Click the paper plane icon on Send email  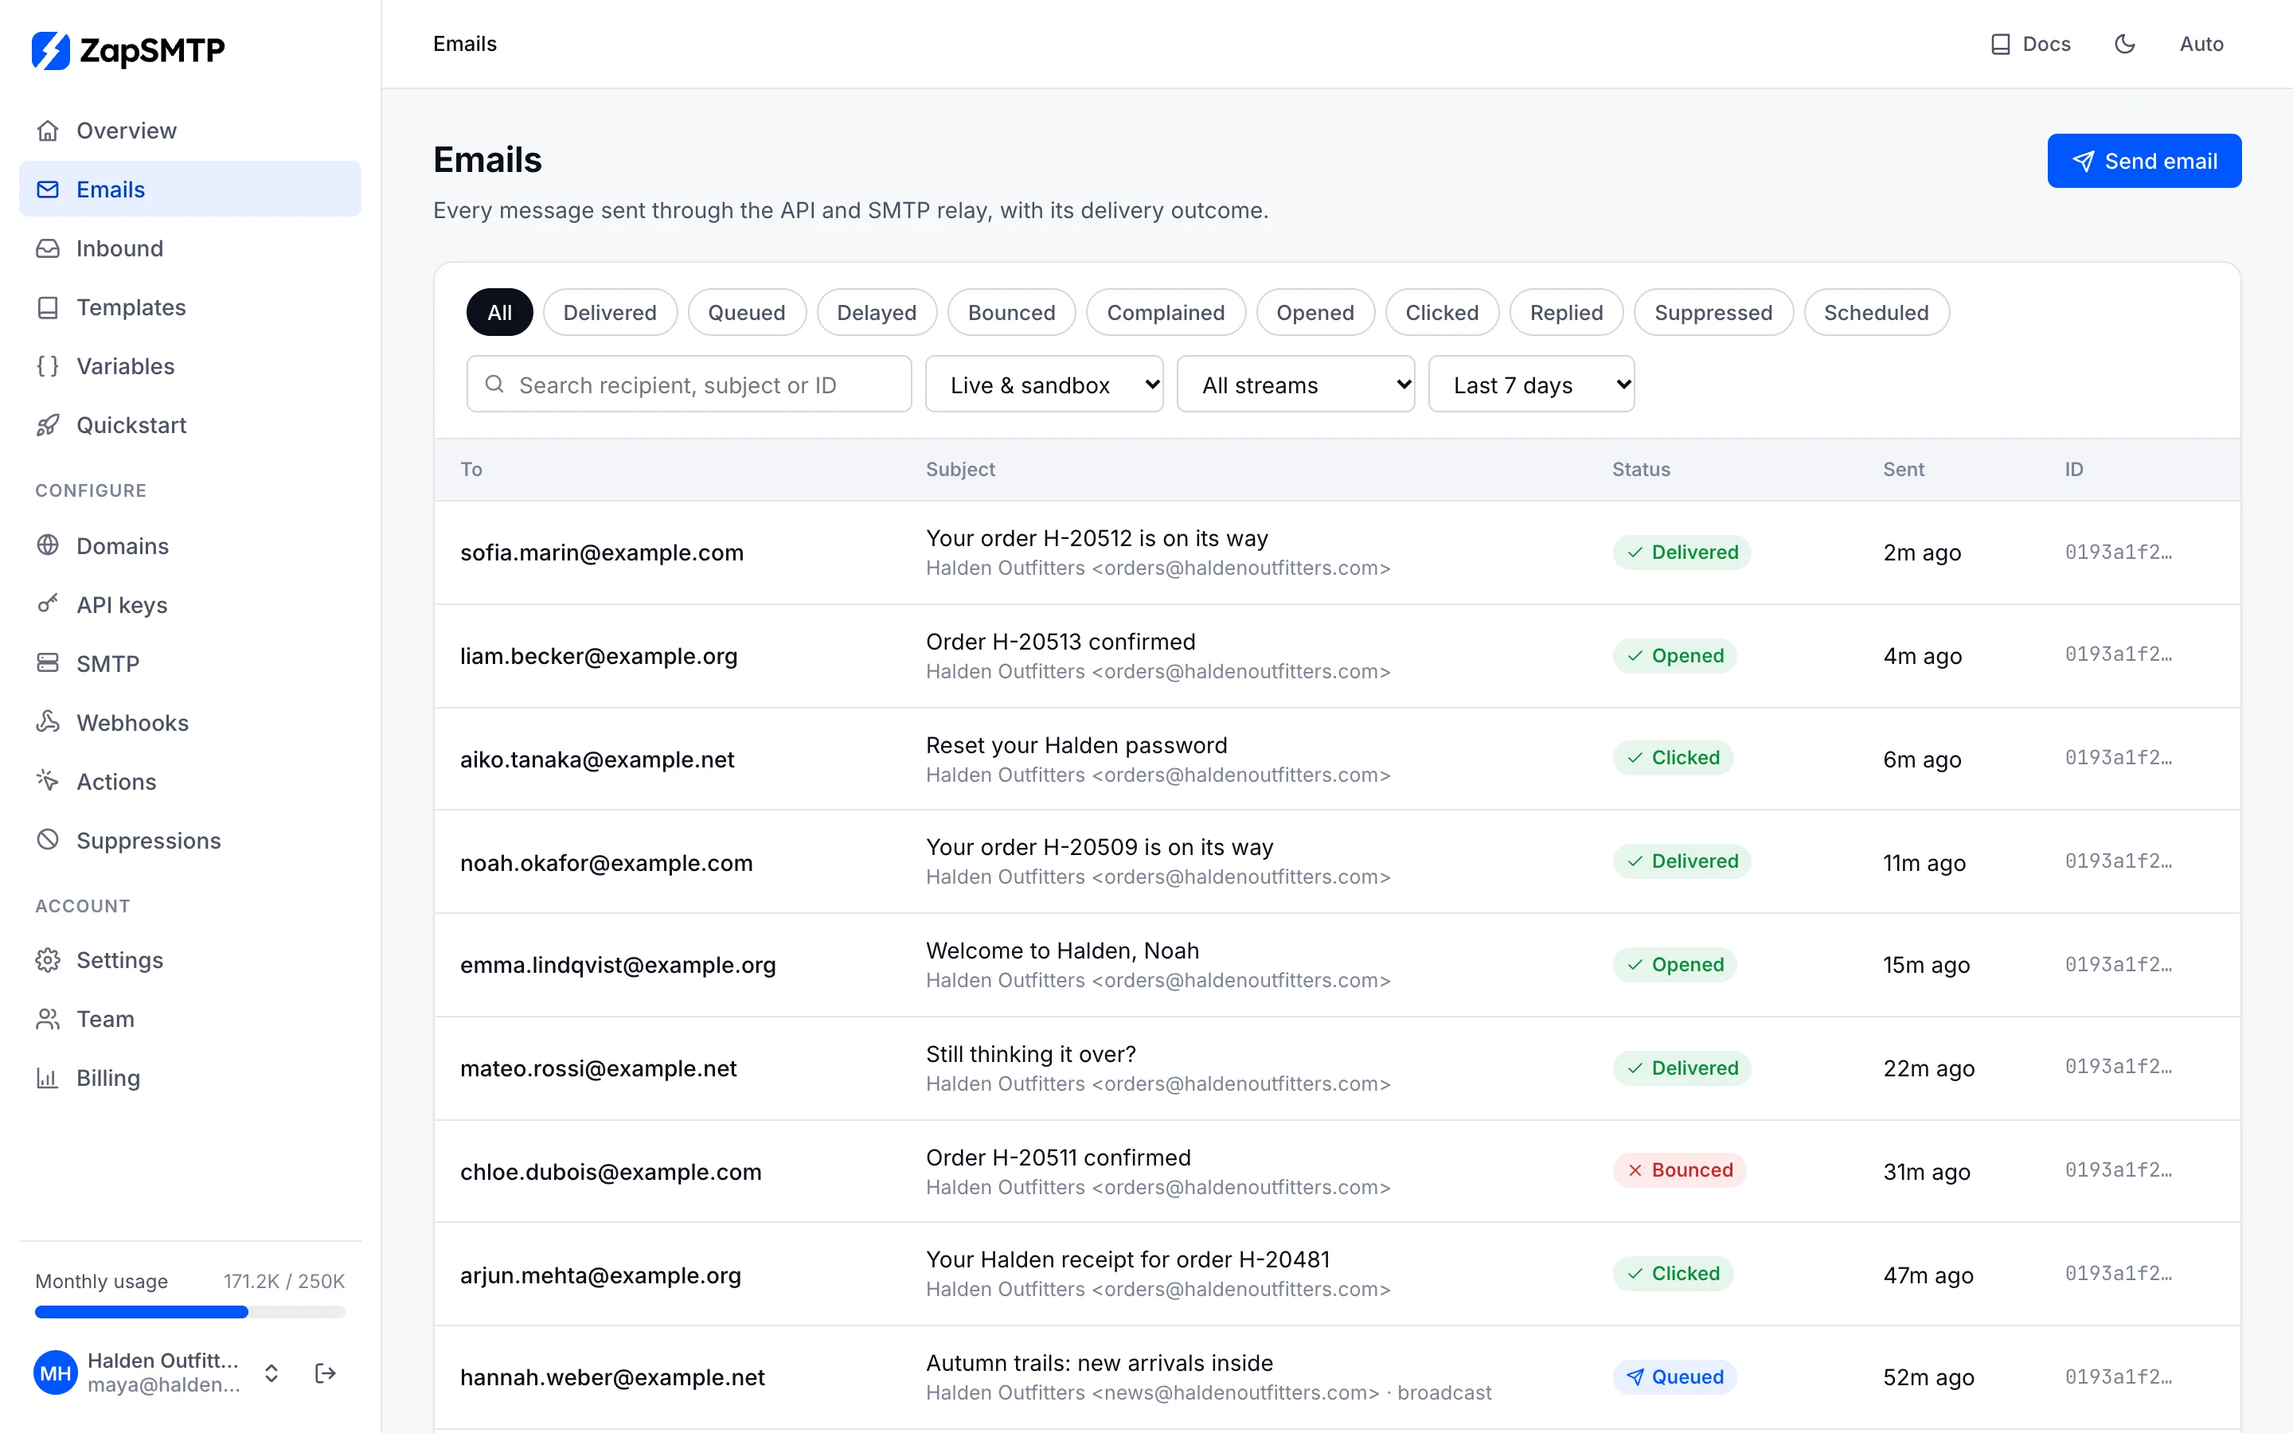click(2083, 161)
